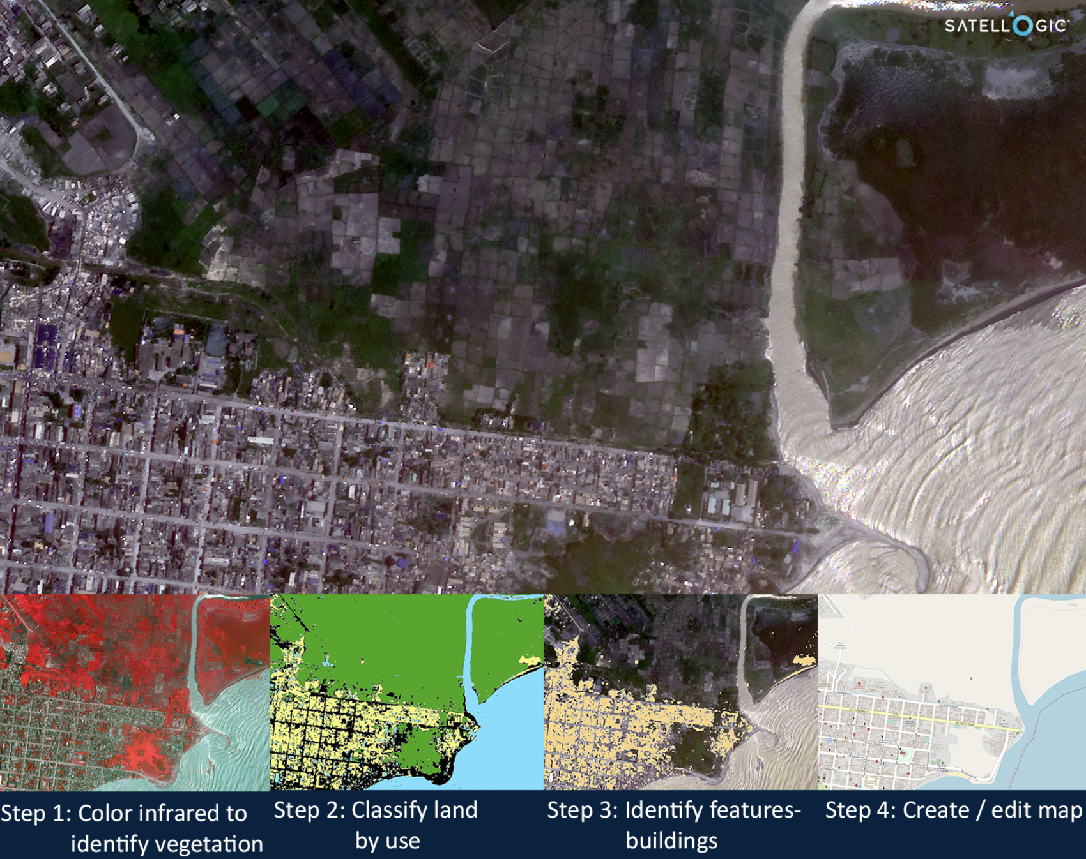Click the 'Step 4: Create / edit map' caption
The width and height of the screenshot is (1086, 859).
click(x=953, y=810)
